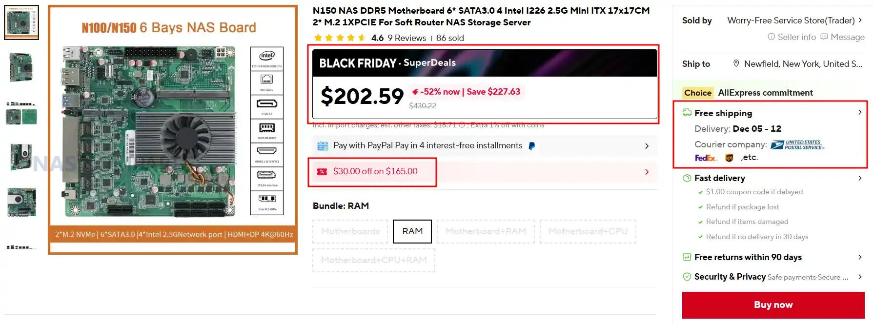The width and height of the screenshot is (874, 325).
Task: Open the Worry-Free Service Store page
Action: (x=791, y=20)
